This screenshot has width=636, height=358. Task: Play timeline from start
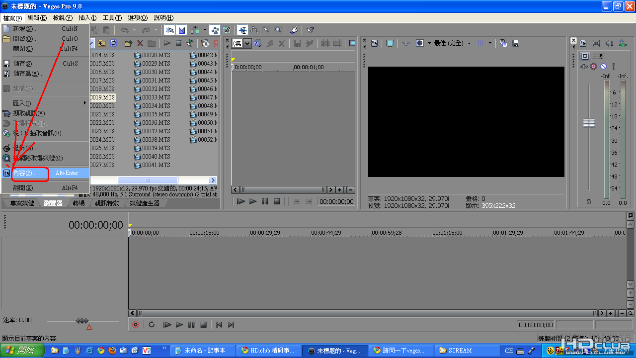[167, 325]
